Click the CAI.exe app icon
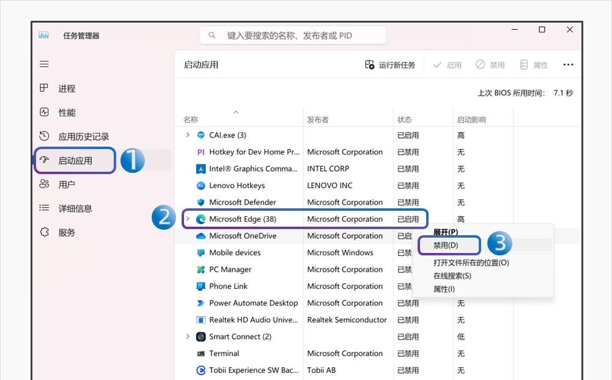612x380 pixels. pos(201,135)
